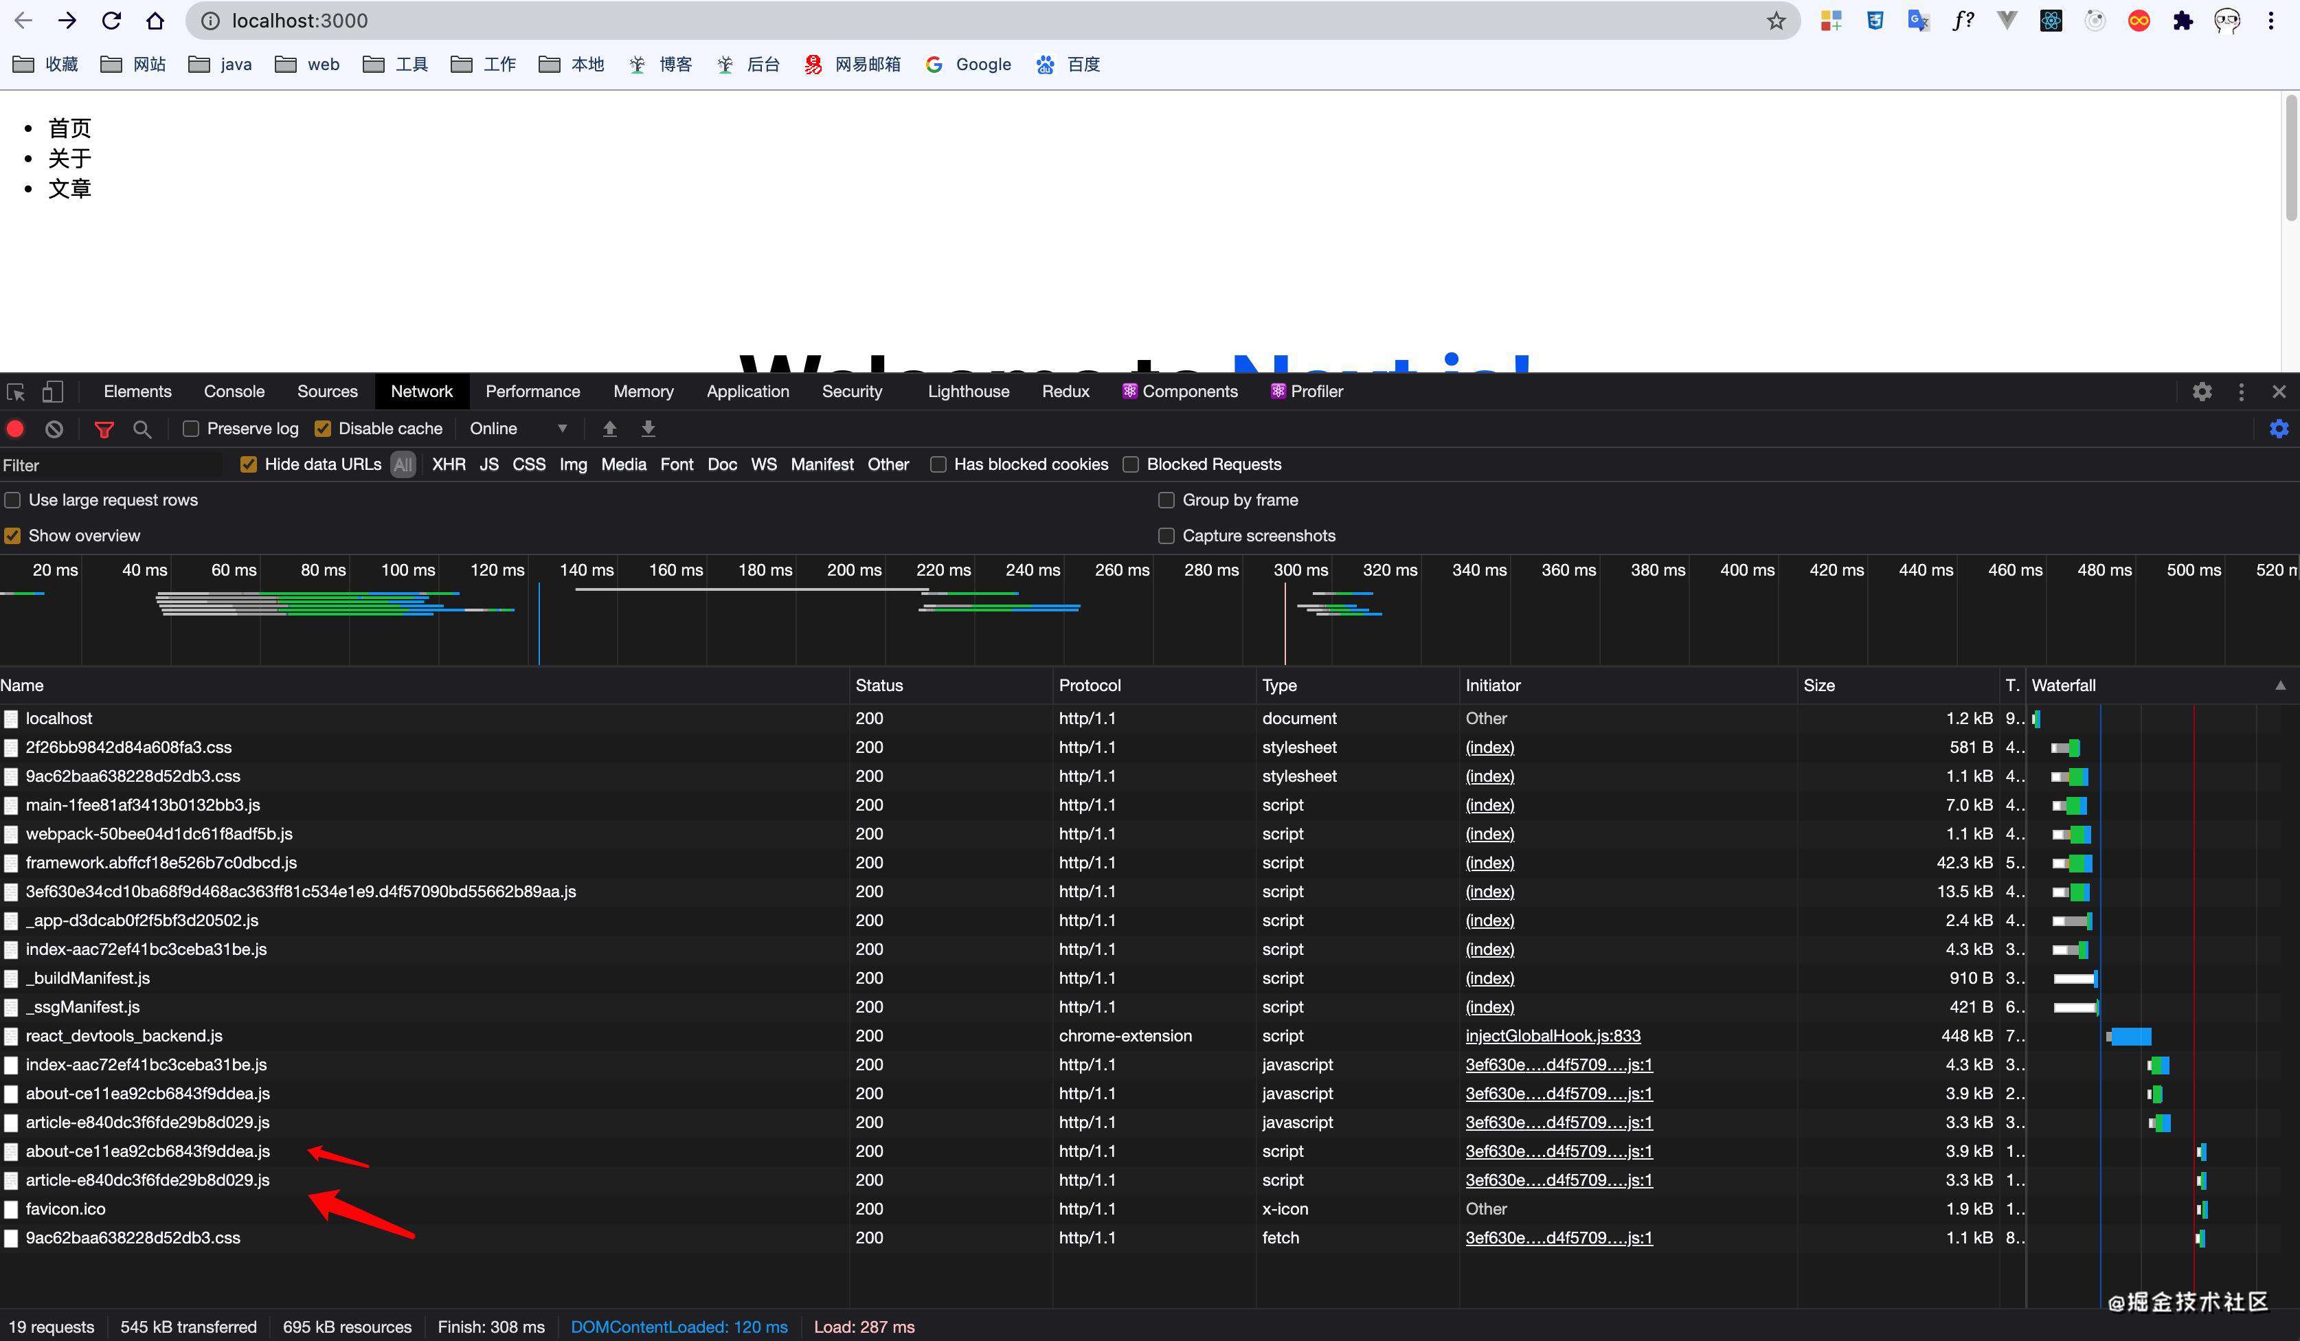The image size is (2300, 1341).
Task: Focus the network Filter input
Action: pos(111,466)
